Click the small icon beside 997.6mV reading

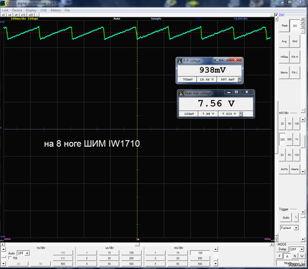coord(240,80)
